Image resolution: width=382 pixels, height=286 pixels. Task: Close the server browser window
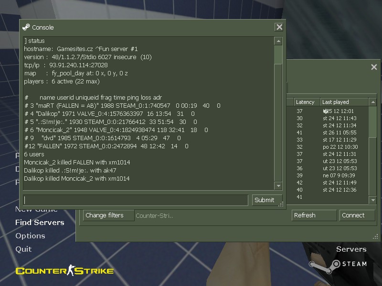374,67
